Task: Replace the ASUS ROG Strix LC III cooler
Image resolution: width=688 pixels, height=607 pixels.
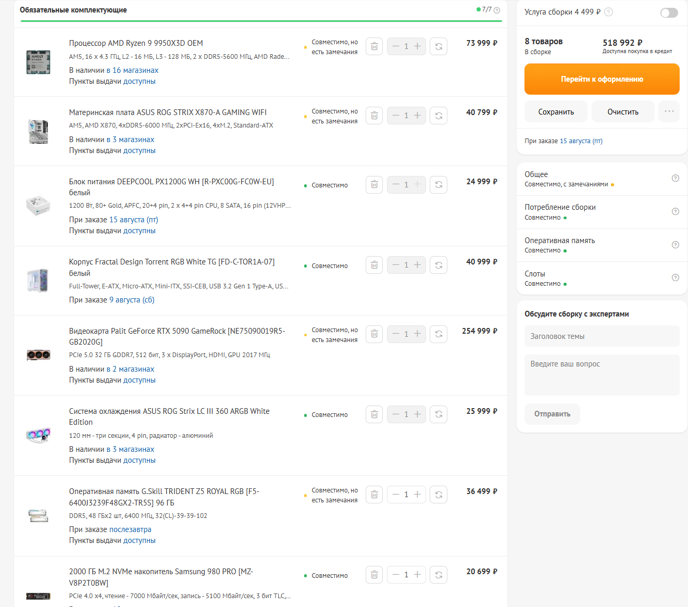Action: pos(439,414)
